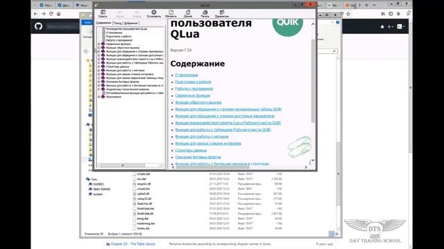Screen dimensions: 444x249
Task: Expand the Приложения tree node
Action: 99,97
